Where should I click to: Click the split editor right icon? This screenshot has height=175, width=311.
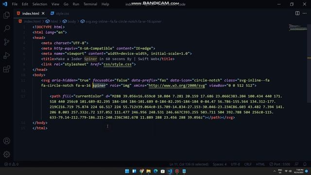(297, 13)
